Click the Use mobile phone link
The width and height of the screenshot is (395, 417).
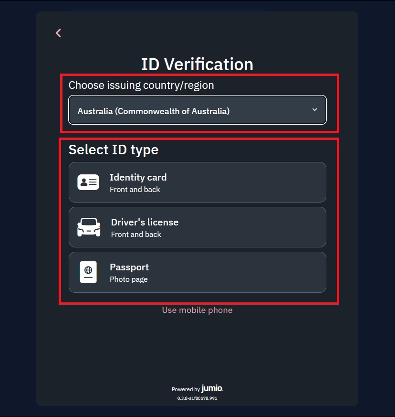(197, 310)
